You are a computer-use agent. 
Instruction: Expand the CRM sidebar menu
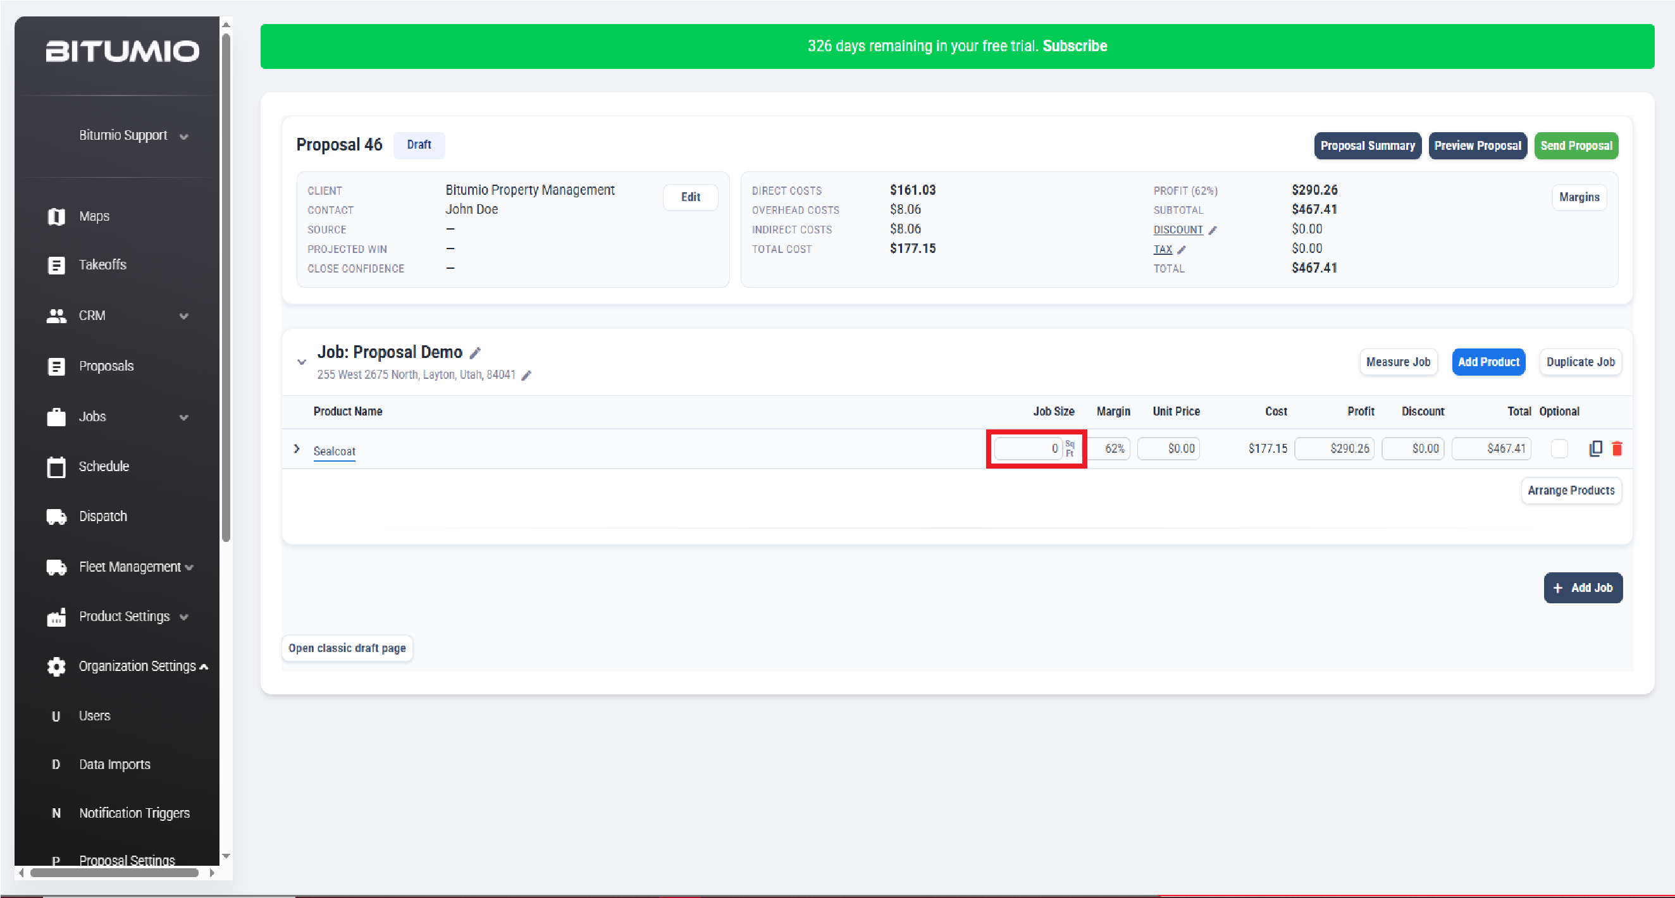point(117,316)
